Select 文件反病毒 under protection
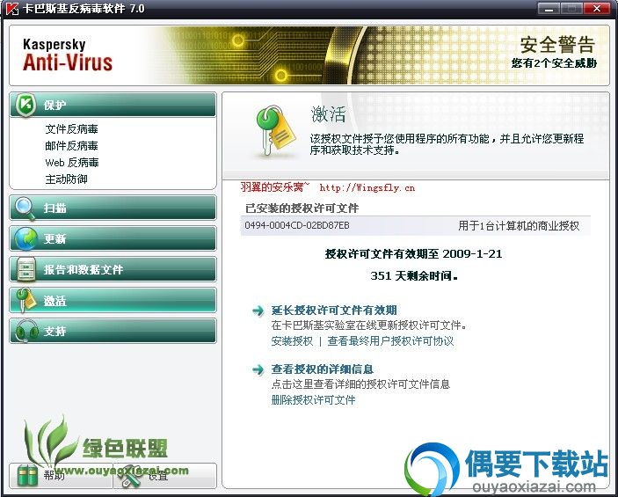The image size is (618, 497). 71,129
